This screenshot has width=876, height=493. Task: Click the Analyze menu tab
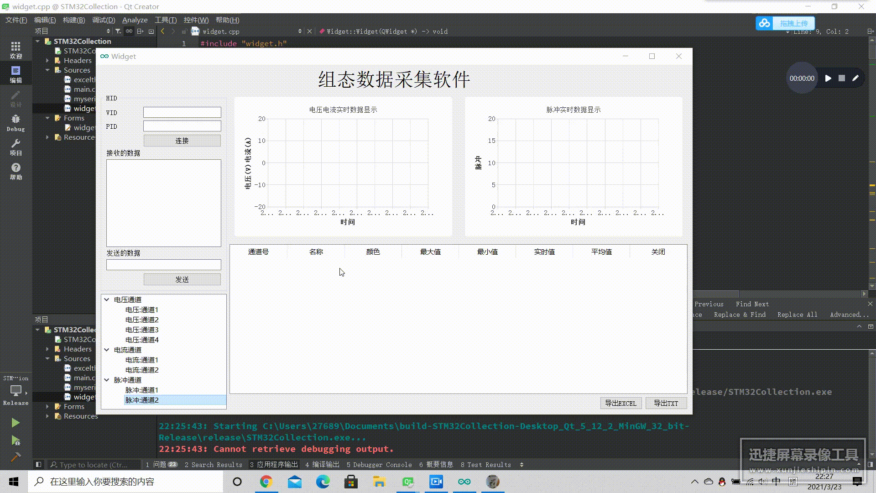[x=135, y=19]
